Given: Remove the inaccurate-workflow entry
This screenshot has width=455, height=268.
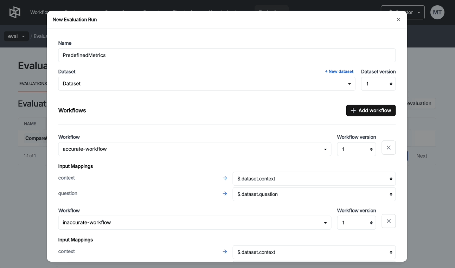Looking at the screenshot, I should (389, 221).
